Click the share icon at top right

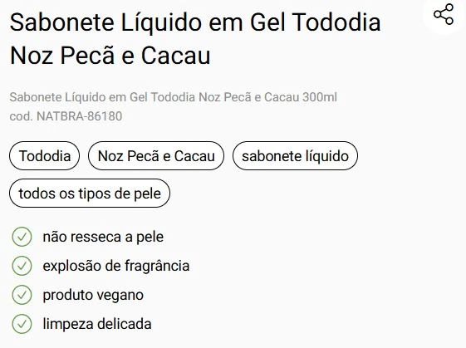[x=444, y=14]
